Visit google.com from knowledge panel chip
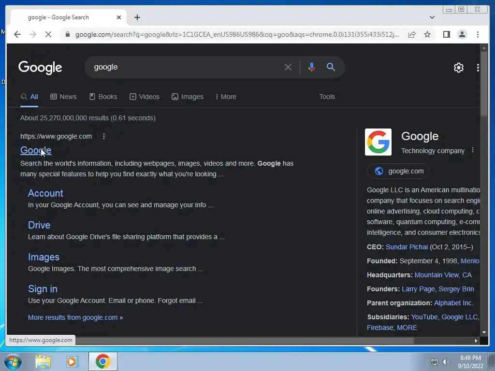495x371 pixels. [x=398, y=171]
